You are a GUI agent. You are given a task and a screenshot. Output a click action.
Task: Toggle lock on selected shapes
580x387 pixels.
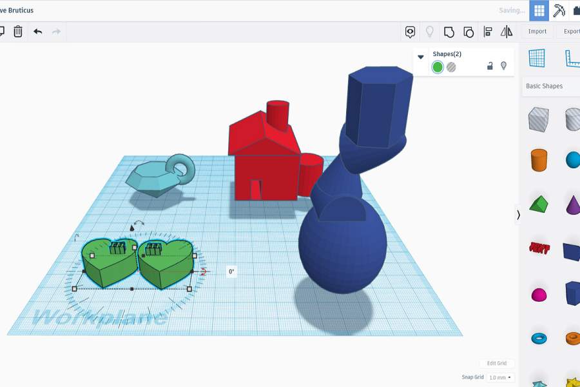(x=490, y=66)
